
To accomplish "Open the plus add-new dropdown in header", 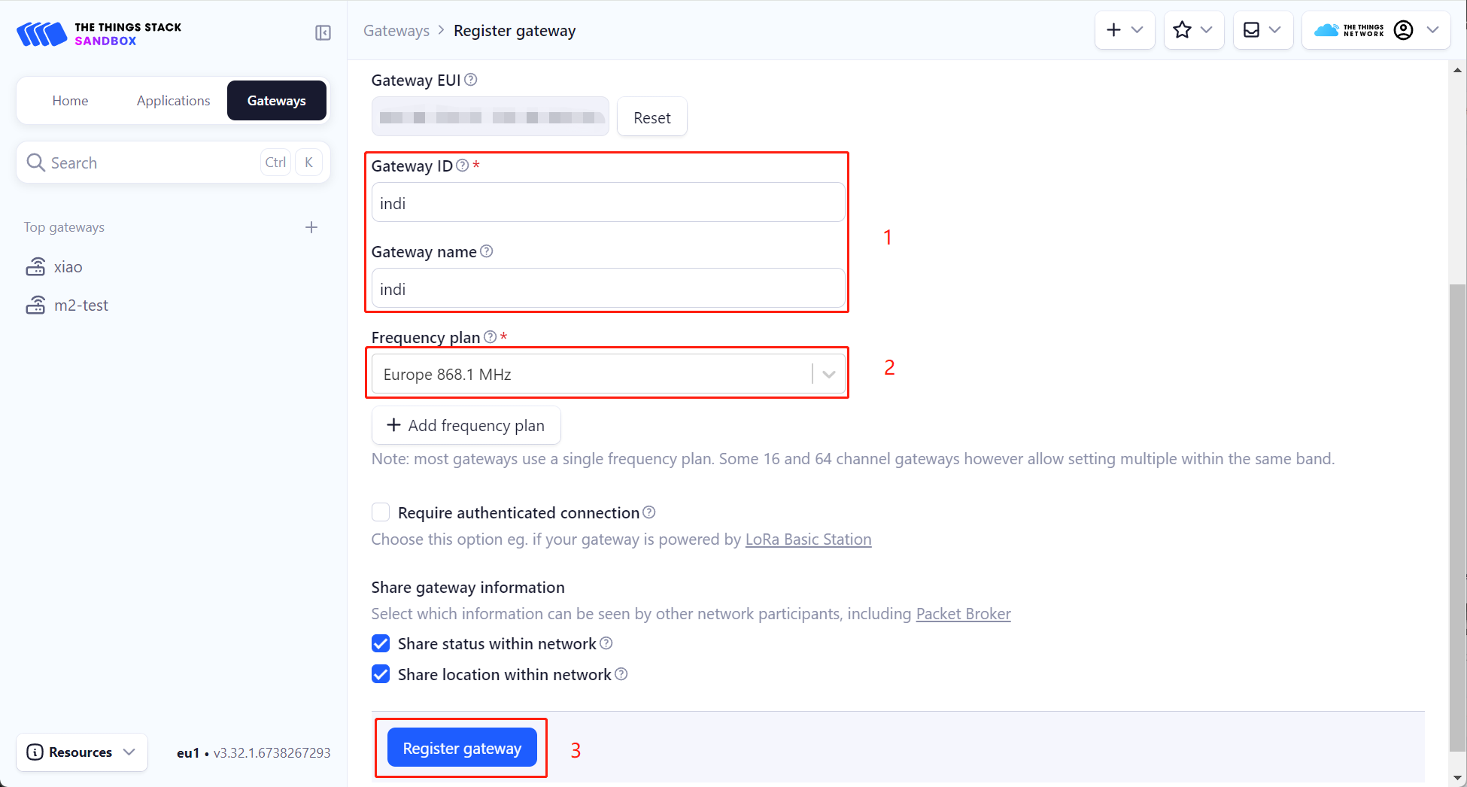I will pyautogui.click(x=1125, y=30).
